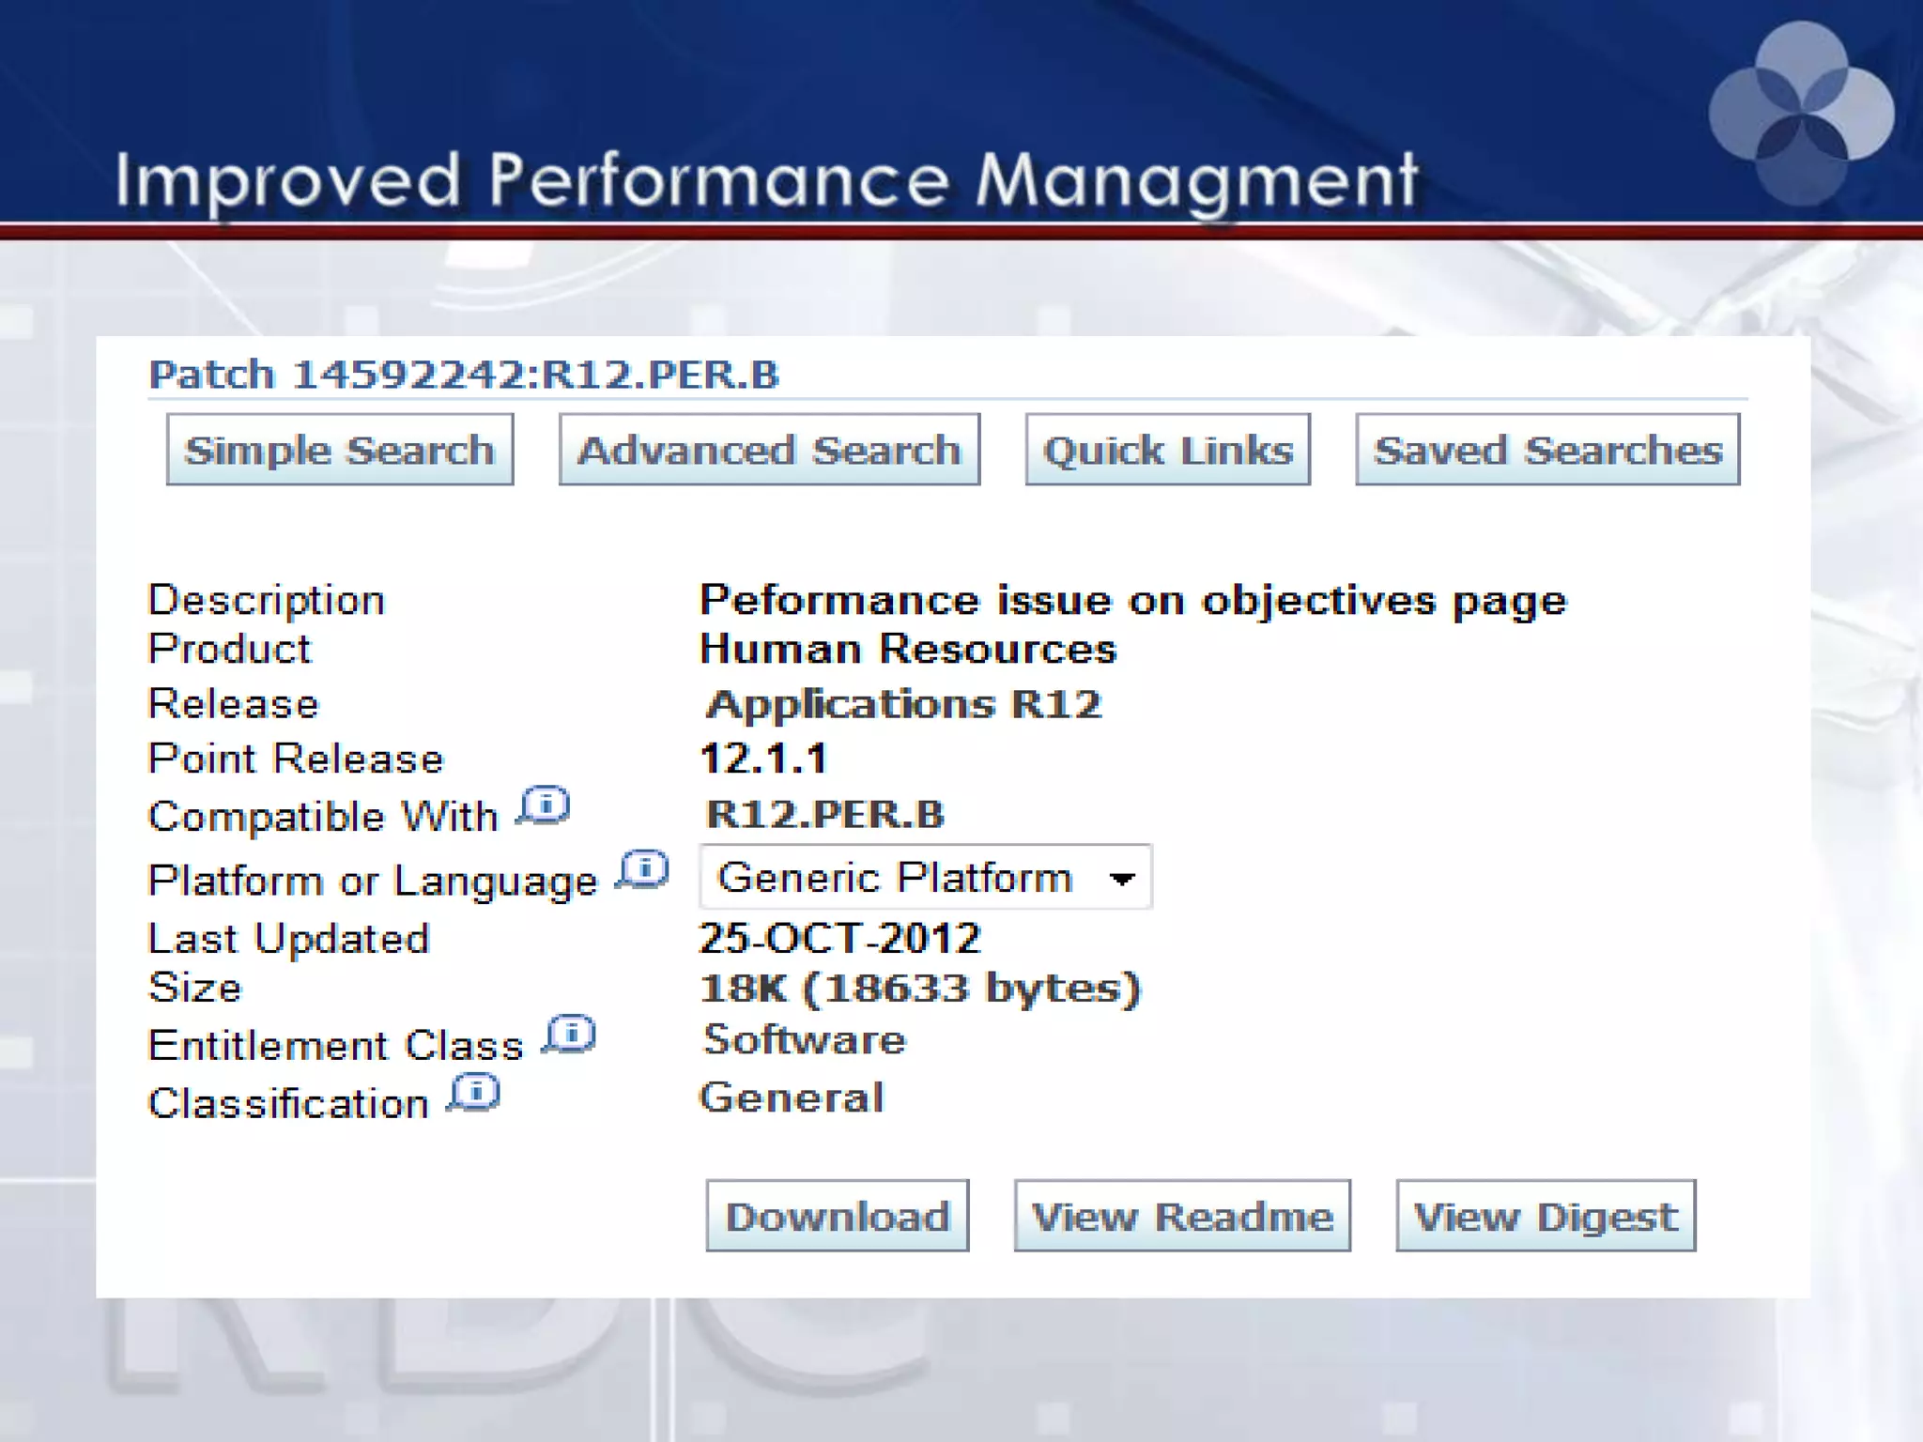Click info icon beside Platform or Language
Viewport: 1923px width, 1442px height.
click(x=643, y=869)
